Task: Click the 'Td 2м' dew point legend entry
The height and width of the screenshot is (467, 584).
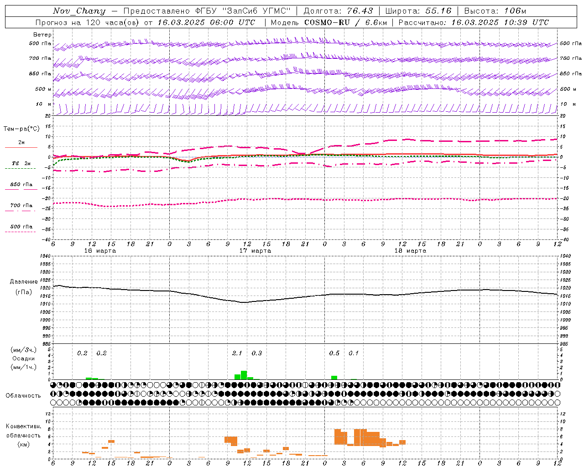Action: click(x=21, y=163)
